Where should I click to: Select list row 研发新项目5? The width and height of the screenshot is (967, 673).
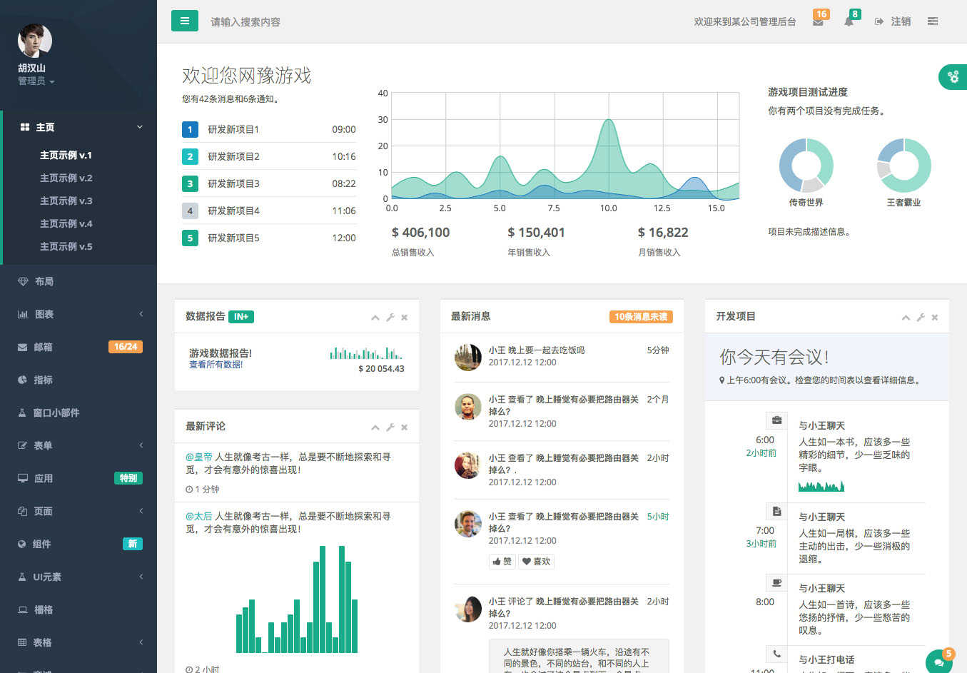[269, 238]
